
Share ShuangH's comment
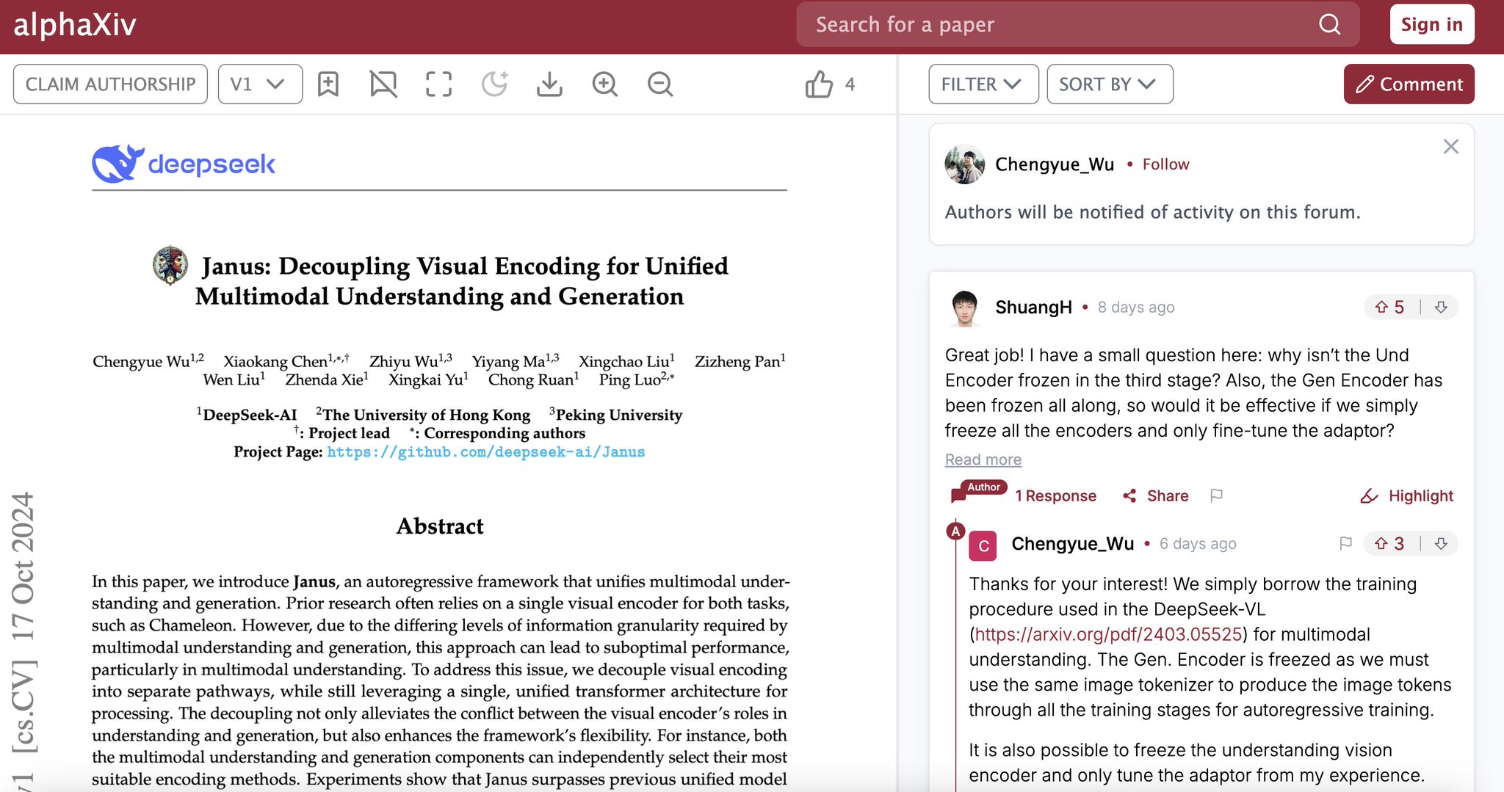pos(1156,496)
